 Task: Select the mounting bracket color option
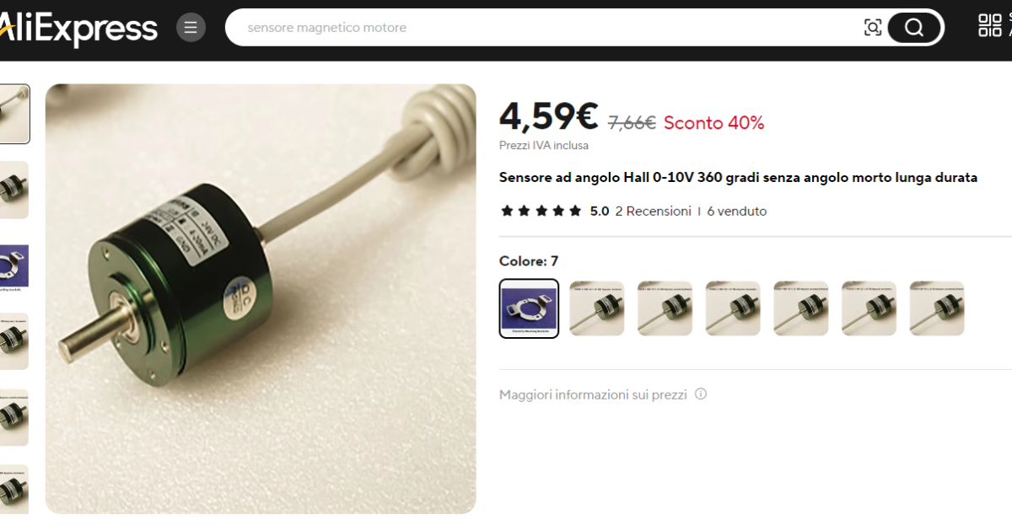click(529, 308)
